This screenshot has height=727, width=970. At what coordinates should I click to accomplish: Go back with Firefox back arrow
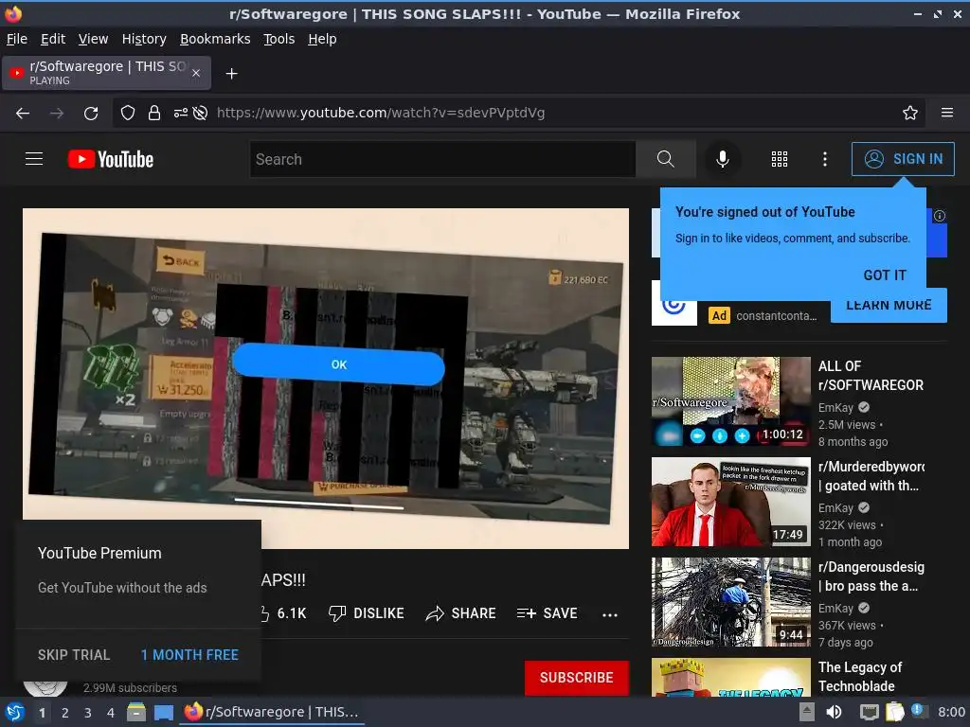(23, 114)
